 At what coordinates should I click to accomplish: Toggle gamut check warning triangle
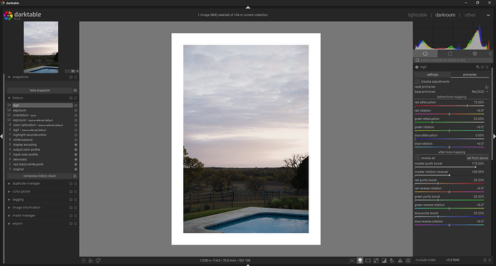(x=400, y=261)
